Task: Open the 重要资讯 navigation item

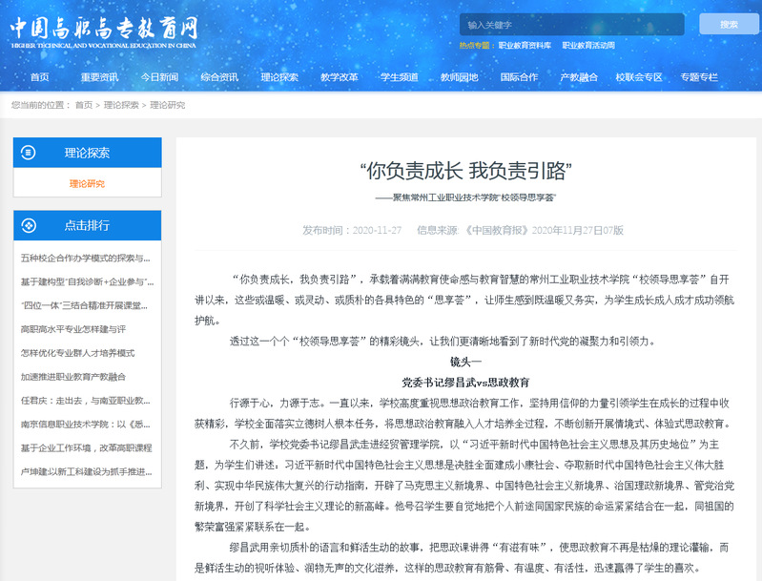Action: click(99, 77)
